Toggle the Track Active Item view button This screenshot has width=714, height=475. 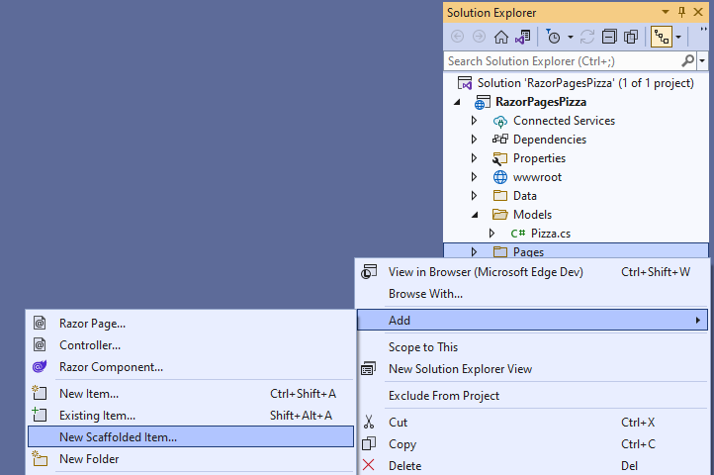click(x=662, y=37)
